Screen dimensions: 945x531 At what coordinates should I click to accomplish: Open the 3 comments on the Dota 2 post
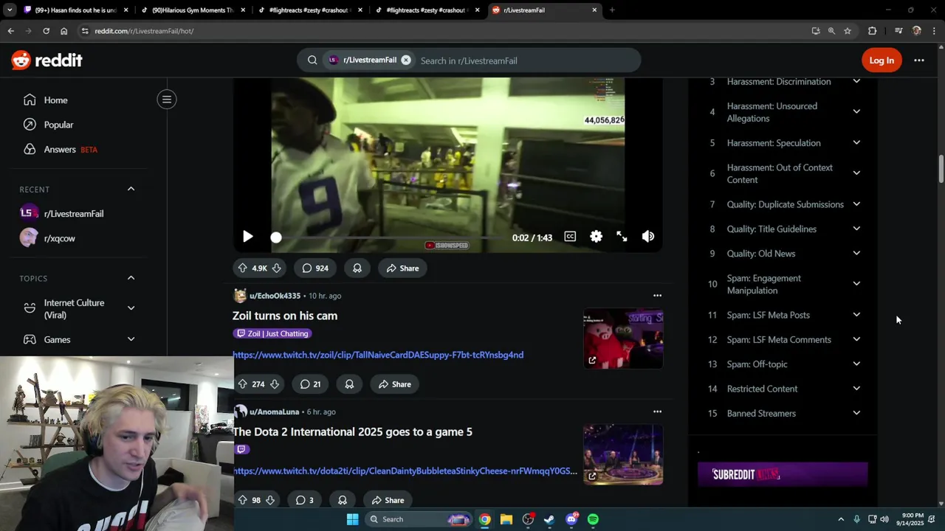coord(305,500)
